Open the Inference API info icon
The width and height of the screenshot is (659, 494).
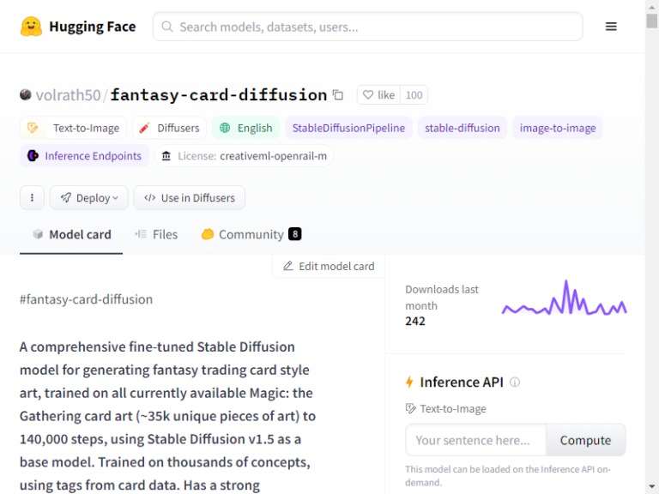[x=515, y=382]
